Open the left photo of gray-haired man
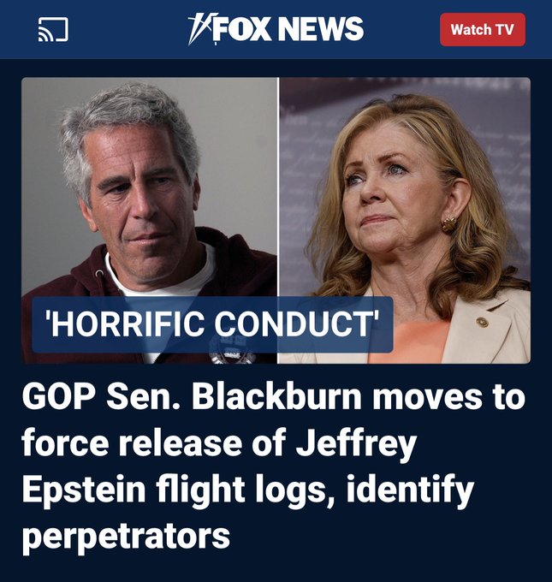This screenshot has width=552, height=582. coord(149,220)
